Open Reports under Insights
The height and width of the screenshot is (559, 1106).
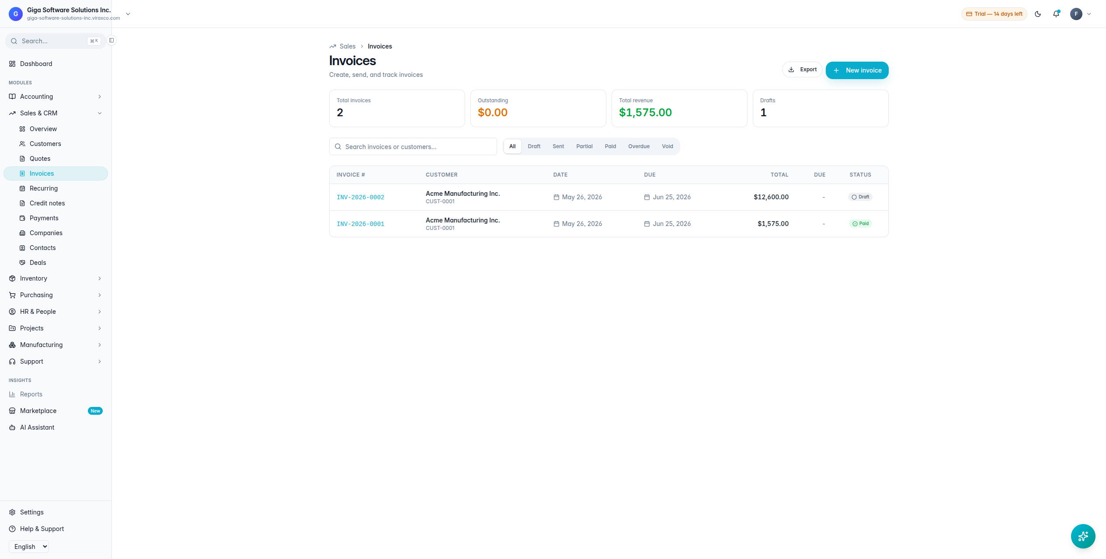(56, 394)
